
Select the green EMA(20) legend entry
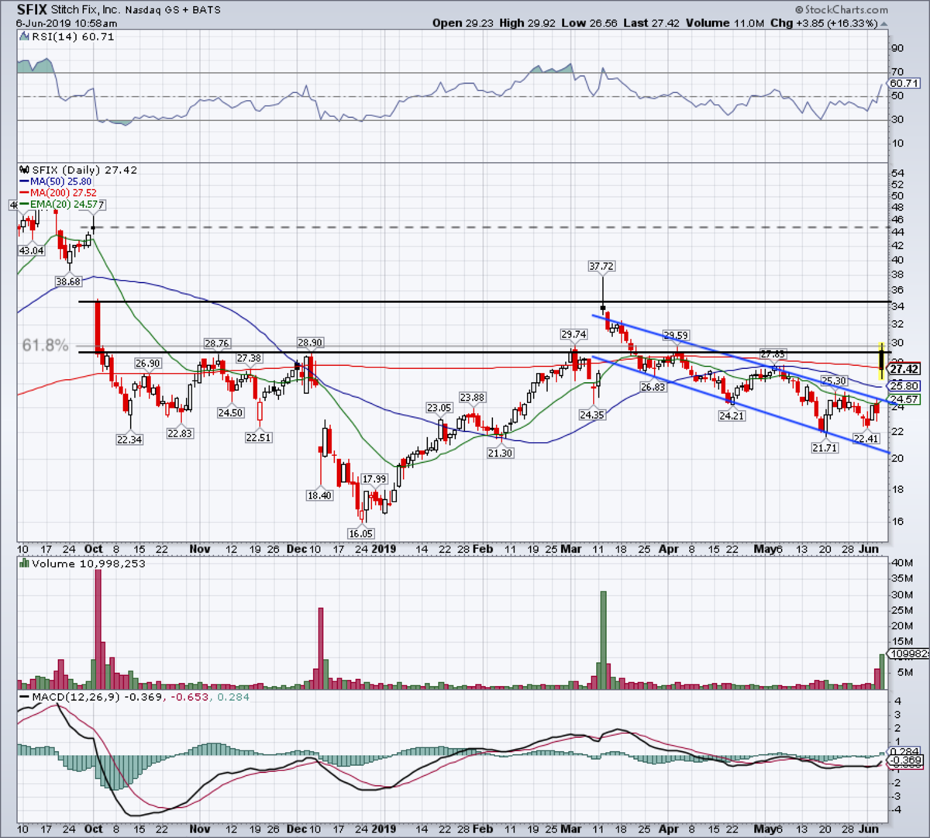click(x=67, y=204)
